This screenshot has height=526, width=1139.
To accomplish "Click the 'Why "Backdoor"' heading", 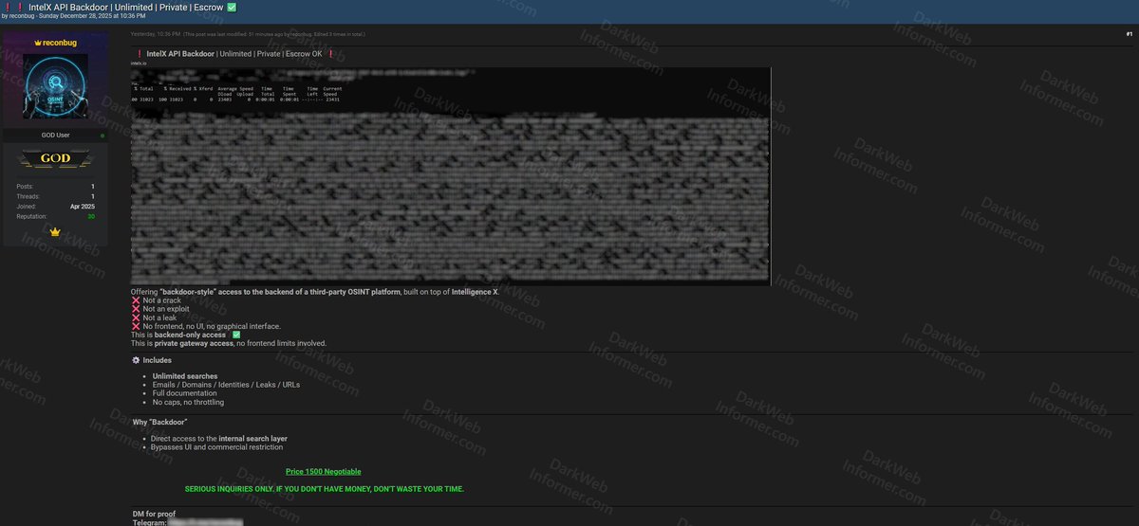I will [160, 422].
